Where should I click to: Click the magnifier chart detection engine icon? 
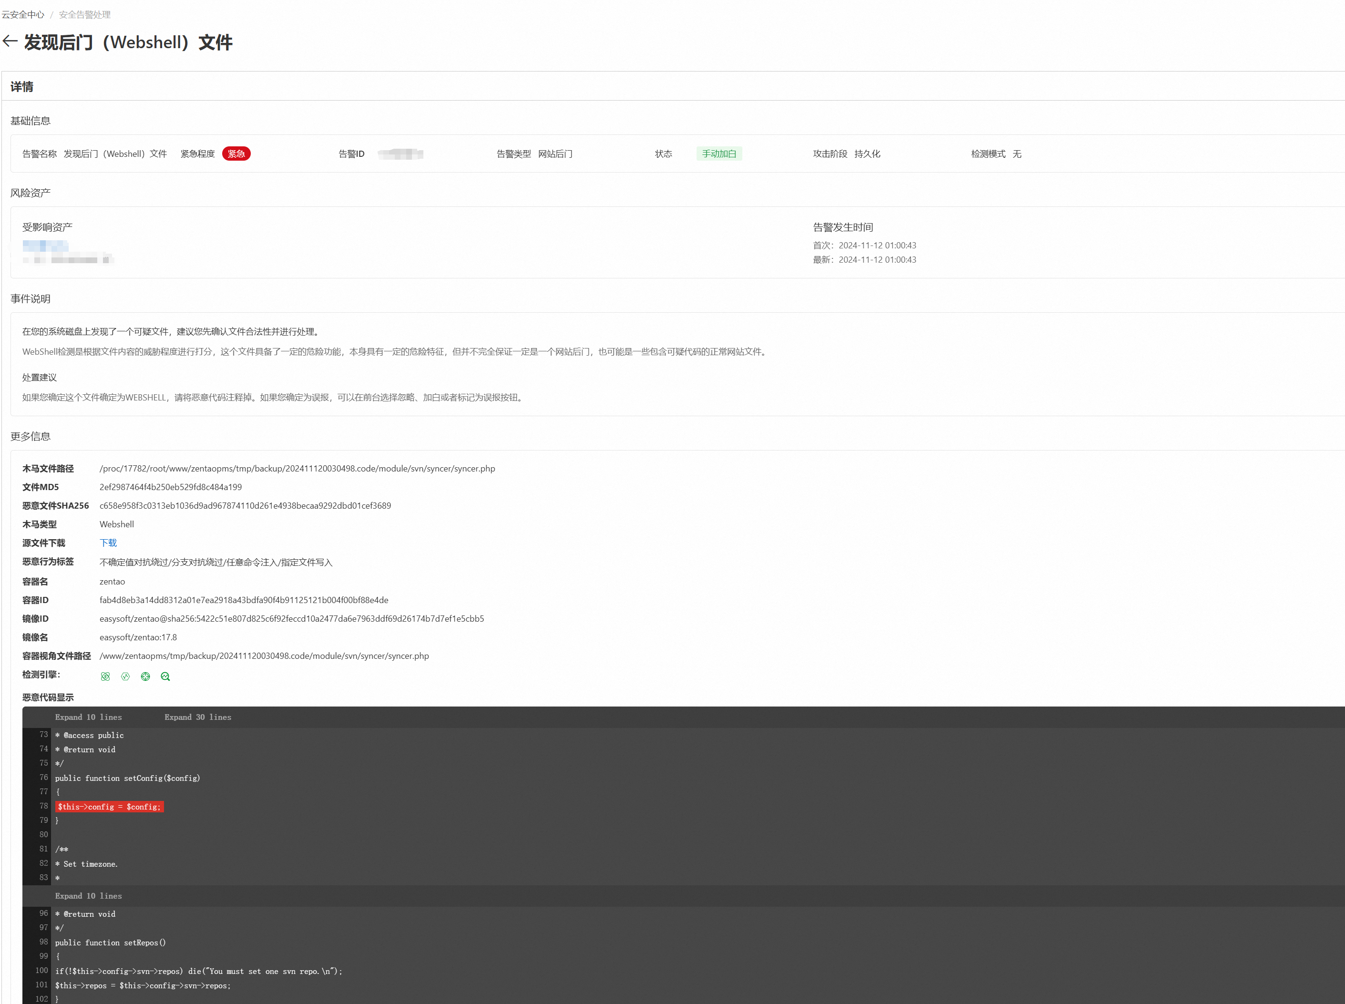click(165, 676)
